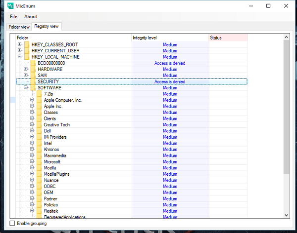Image resolution: width=297 pixels, height=233 pixels.
Task: Expand the HKEY_CURRENT_USER node
Action: click(19, 50)
